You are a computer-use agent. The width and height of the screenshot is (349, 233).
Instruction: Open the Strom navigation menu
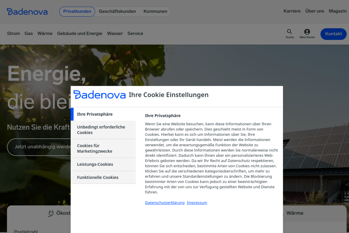(13, 34)
